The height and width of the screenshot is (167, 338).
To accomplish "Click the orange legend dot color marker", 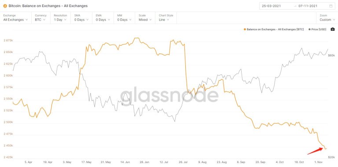I will (x=245, y=29).
